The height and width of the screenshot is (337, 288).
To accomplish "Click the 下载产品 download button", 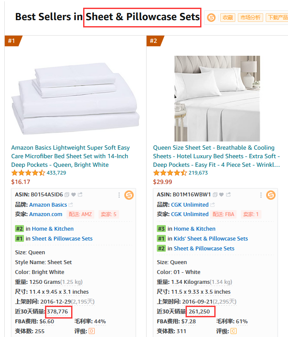I will click(277, 18).
